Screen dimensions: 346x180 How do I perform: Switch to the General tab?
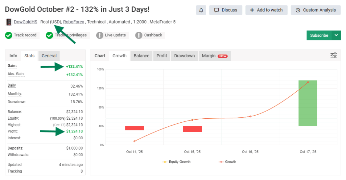coord(49,56)
